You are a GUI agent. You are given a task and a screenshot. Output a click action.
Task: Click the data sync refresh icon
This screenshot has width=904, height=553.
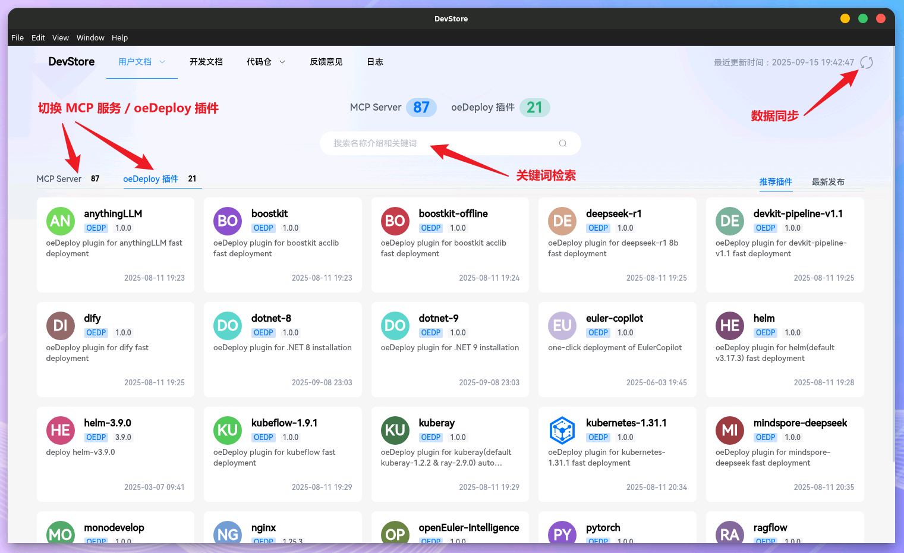pyautogui.click(x=867, y=62)
